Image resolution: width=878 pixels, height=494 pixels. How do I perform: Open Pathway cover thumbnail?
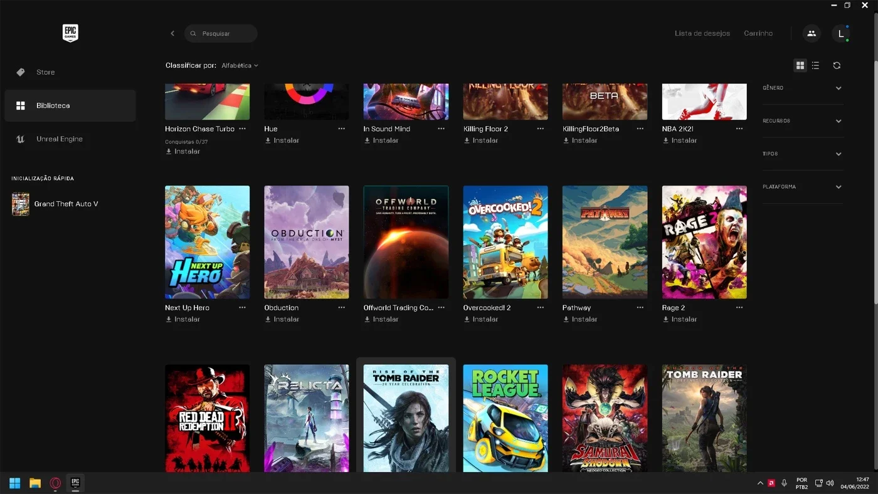click(605, 242)
